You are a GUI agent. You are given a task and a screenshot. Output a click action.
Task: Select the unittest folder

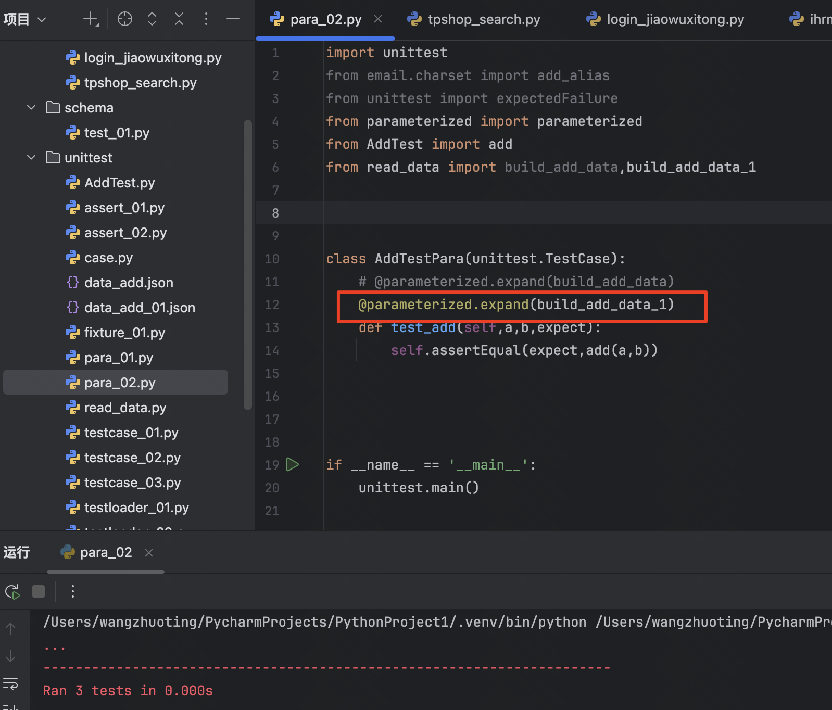pyautogui.click(x=79, y=158)
